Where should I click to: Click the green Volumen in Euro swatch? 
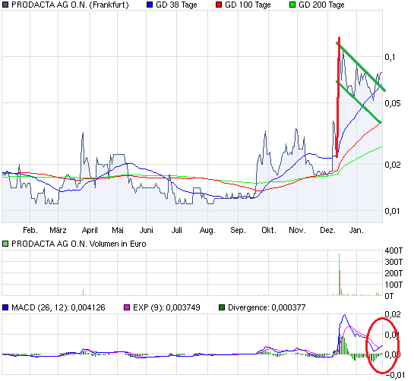[x=5, y=244]
